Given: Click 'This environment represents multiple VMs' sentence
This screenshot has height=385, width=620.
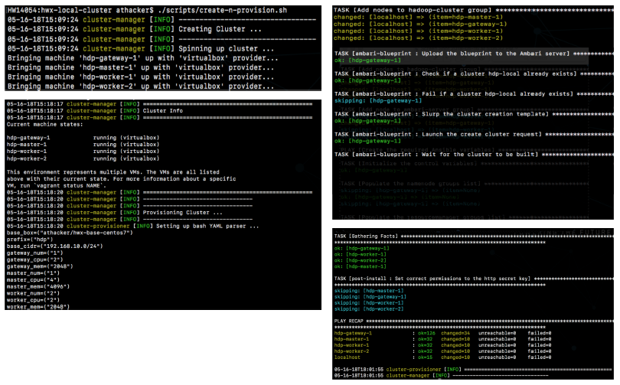Looking at the screenshot, I should click(x=113, y=172).
